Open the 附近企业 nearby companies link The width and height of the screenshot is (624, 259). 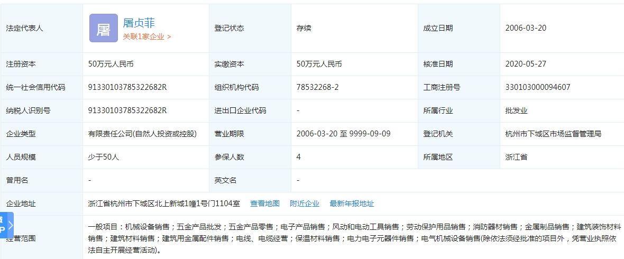tap(305, 203)
